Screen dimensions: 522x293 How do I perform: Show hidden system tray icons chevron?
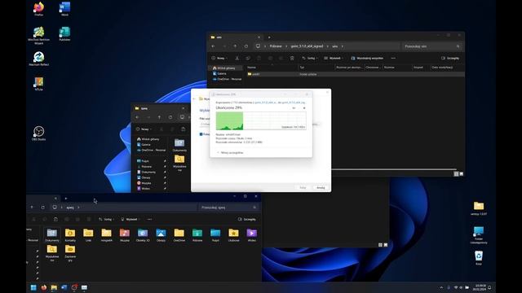coord(441,287)
